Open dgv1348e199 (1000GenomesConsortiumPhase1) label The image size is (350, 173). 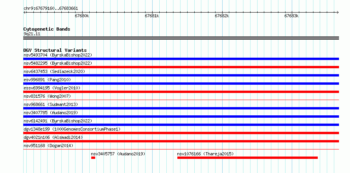72,129
